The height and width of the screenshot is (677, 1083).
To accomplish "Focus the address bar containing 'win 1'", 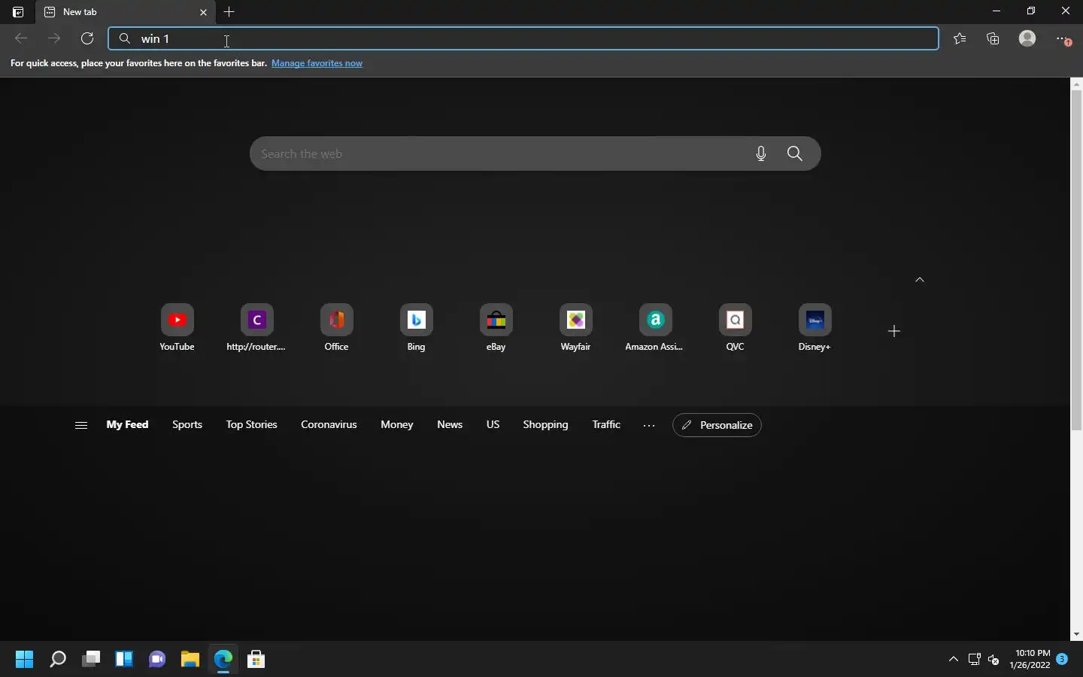I will point(523,38).
